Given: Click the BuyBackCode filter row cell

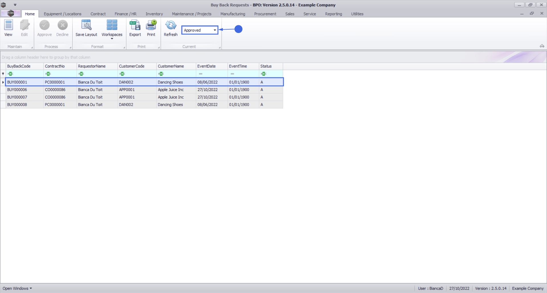Looking at the screenshot, I should pyautogui.click(x=25, y=74).
